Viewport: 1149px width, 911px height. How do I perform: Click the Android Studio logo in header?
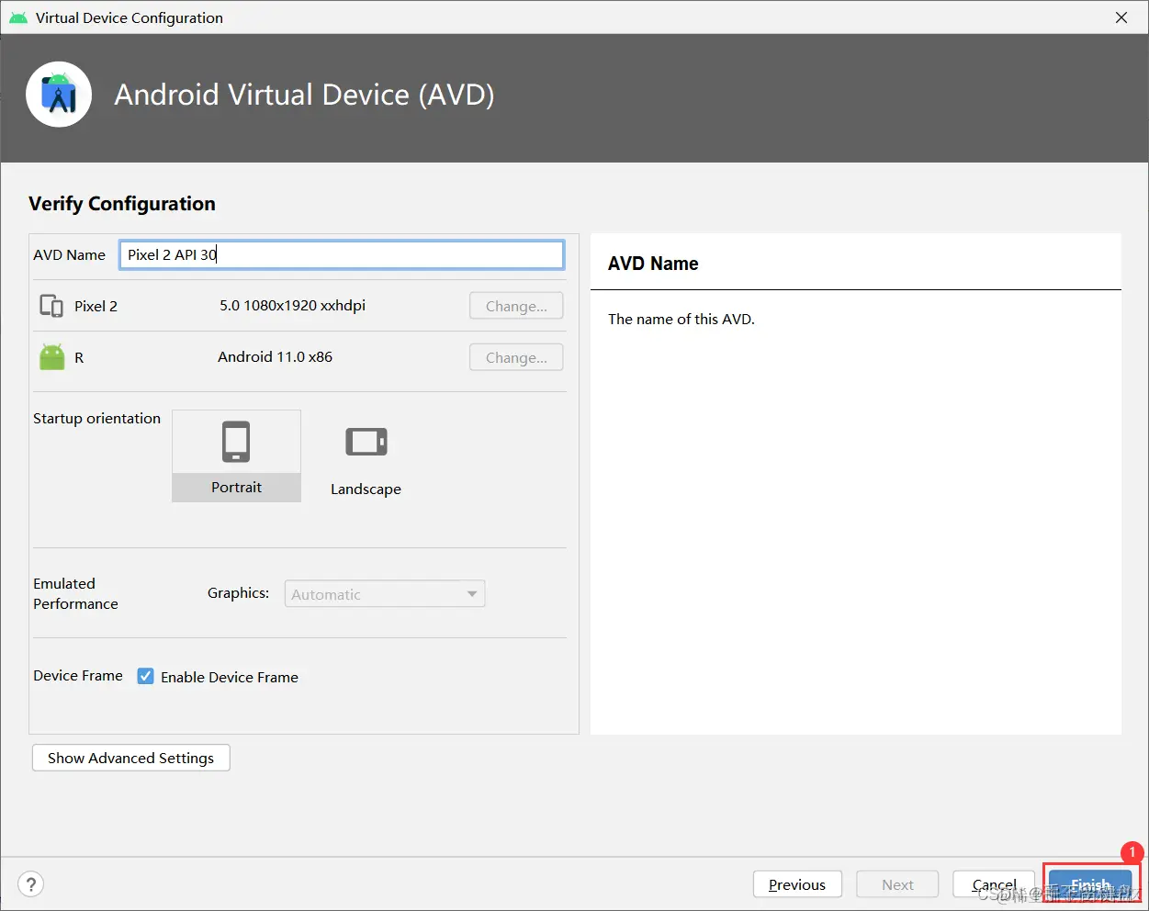point(59,95)
